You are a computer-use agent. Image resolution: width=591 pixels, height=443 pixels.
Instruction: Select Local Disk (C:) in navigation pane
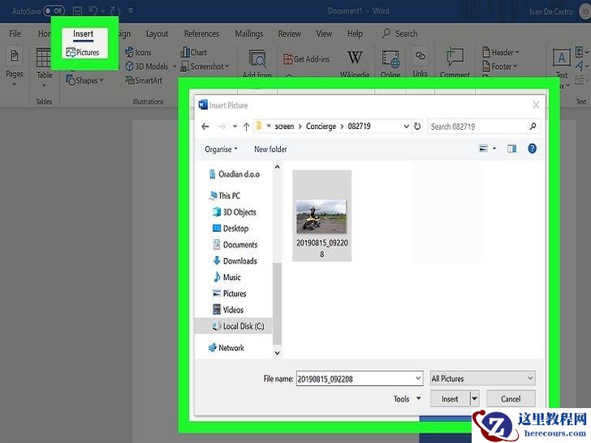tap(234, 326)
